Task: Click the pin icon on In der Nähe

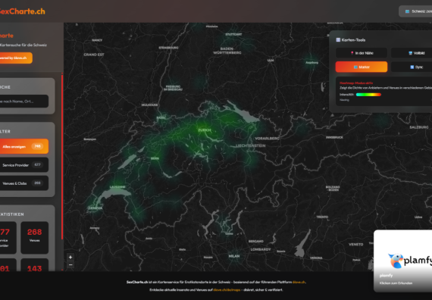Action: 352,53
